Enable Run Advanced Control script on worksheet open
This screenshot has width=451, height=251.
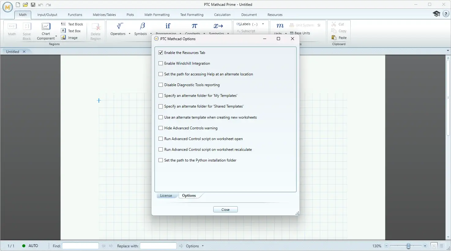pos(161,139)
